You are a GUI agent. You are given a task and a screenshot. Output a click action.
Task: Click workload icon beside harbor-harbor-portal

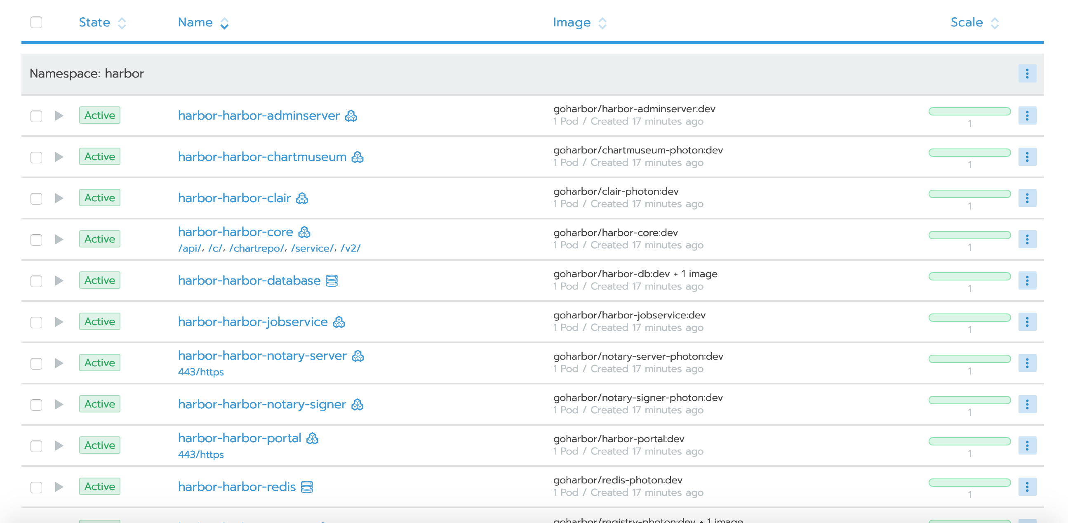coord(312,438)
